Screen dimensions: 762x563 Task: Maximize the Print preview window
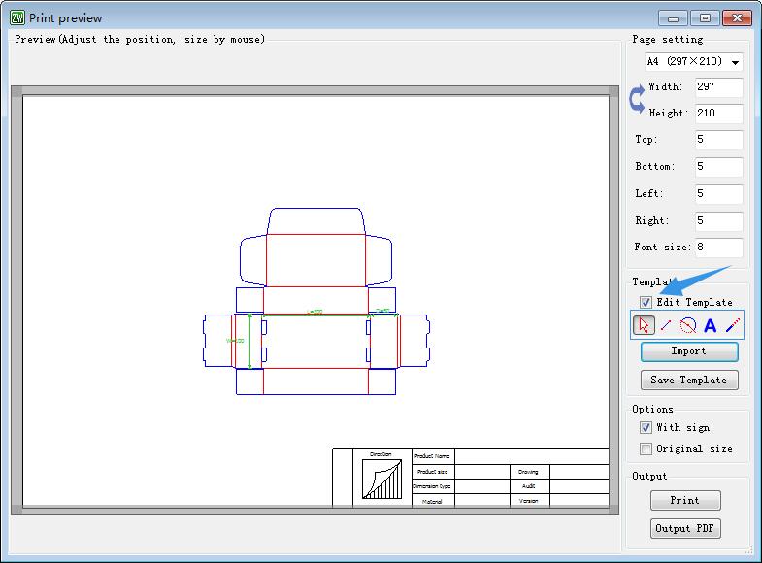coord(705,18)
